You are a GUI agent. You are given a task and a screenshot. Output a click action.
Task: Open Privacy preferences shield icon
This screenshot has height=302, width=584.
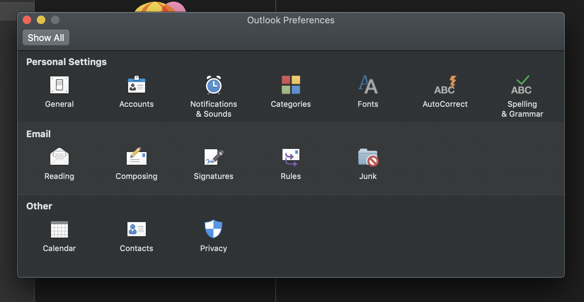(x=213, y=229)
